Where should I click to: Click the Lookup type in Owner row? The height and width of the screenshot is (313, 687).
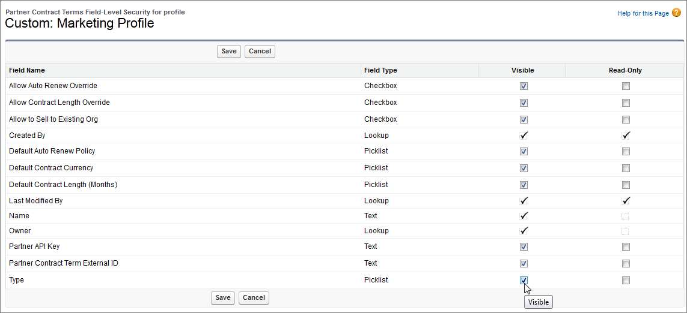(376, 230)
